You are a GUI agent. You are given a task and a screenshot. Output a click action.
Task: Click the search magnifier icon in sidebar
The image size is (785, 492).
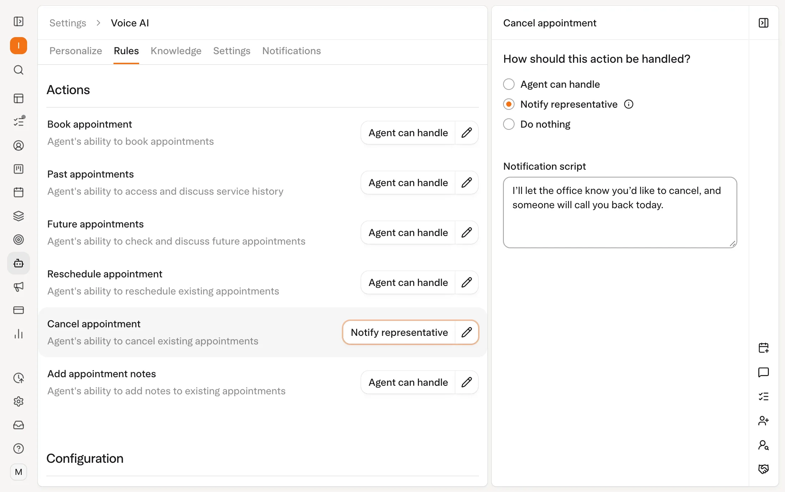pos(19,70)
